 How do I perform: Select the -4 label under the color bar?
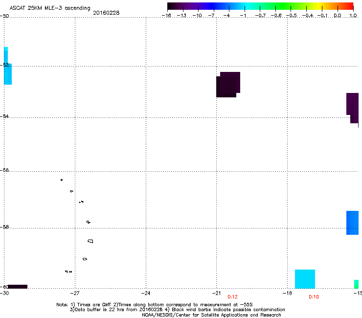[226, 16]
